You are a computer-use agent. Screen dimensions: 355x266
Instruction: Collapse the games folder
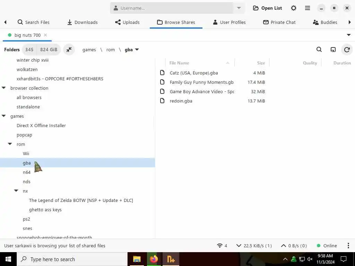point(3,116)
